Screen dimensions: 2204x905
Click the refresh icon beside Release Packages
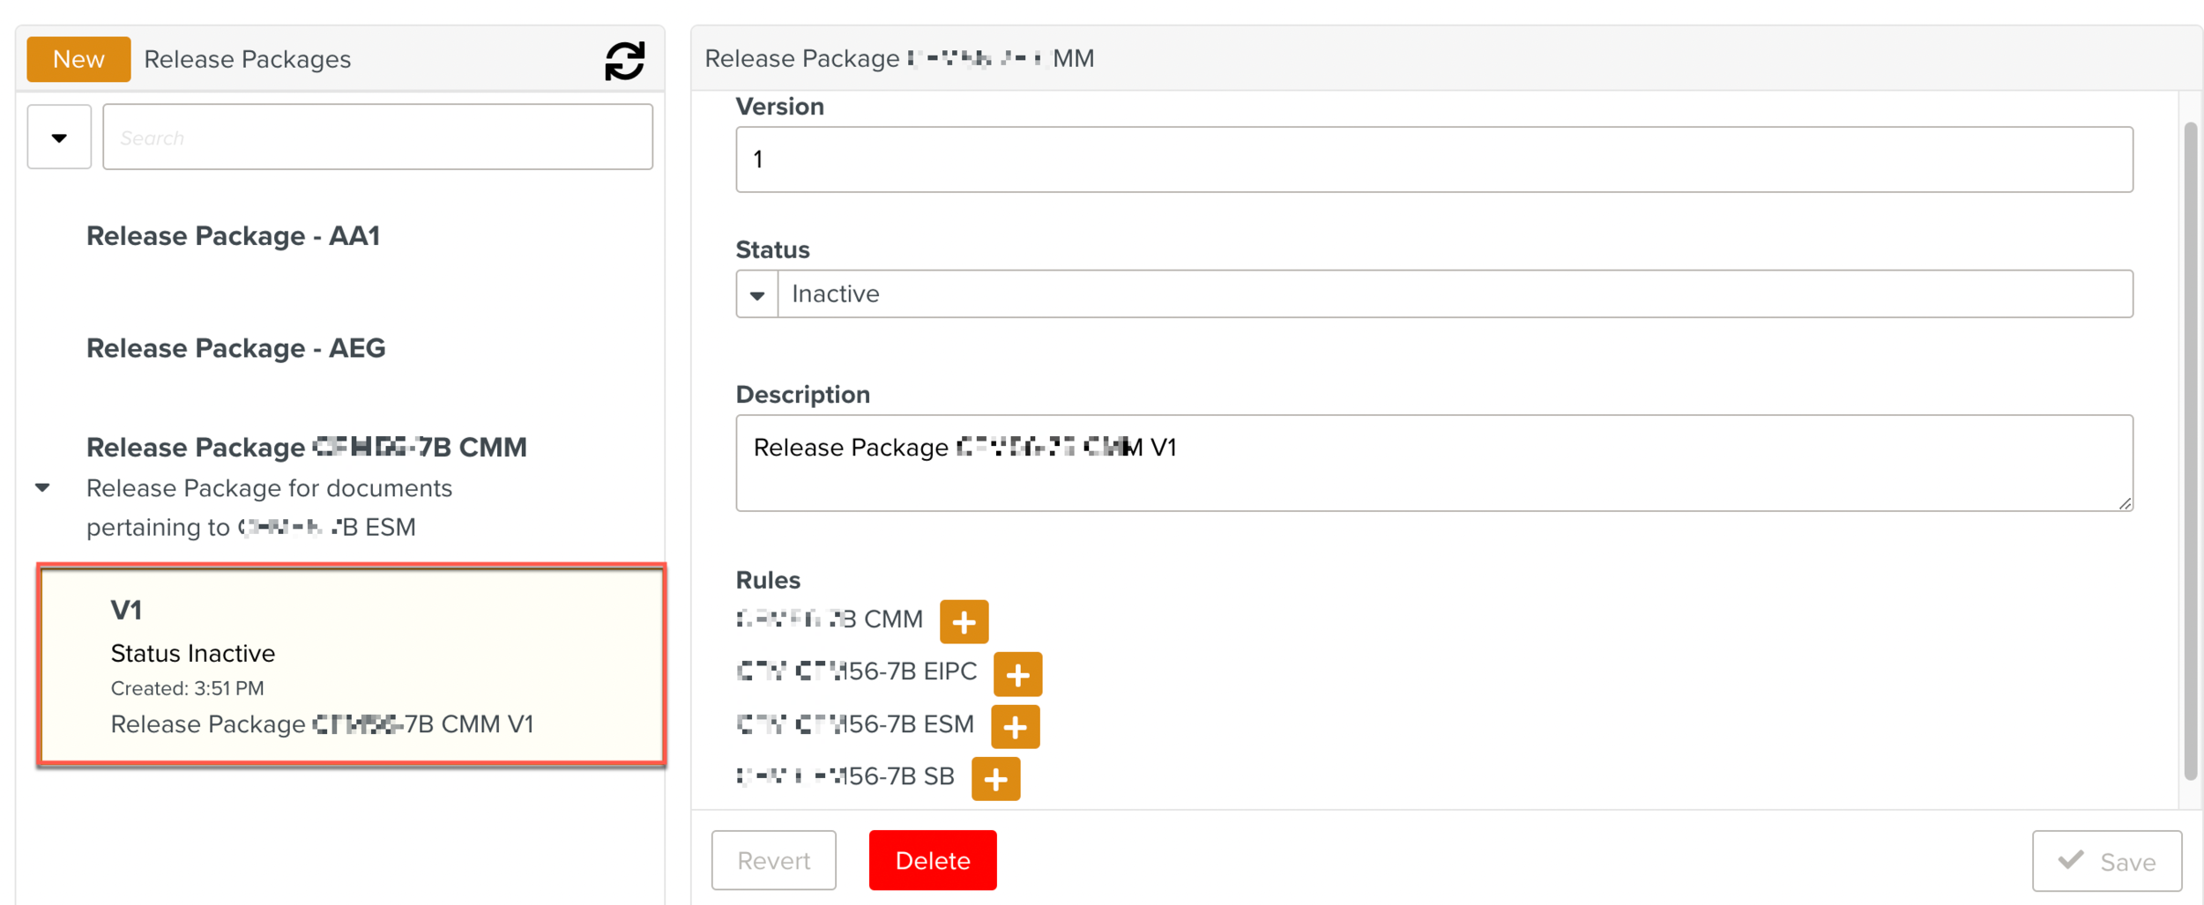point(624,61)
